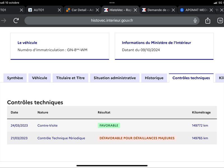Click the Le véhicule card heading
The height and width of the screenshot is (168, 224).
[x=27, y=43]
